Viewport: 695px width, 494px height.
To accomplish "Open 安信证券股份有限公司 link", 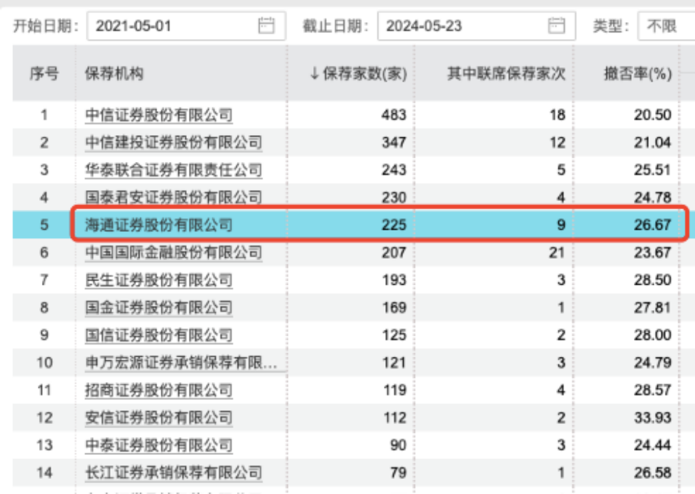I will (x=159, y=417).
